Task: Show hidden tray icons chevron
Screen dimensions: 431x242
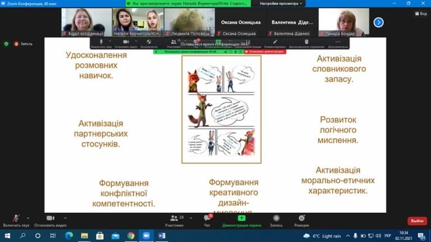Action: coord(348,236)
